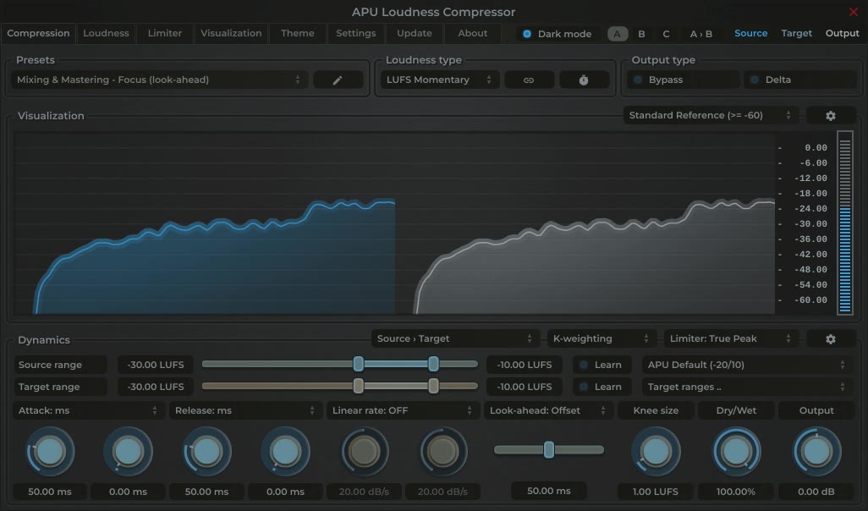The height and width of the screenshot is (511, 868).
Task: Click the Target range lower slider handle
Action: (x=359, y=386)
